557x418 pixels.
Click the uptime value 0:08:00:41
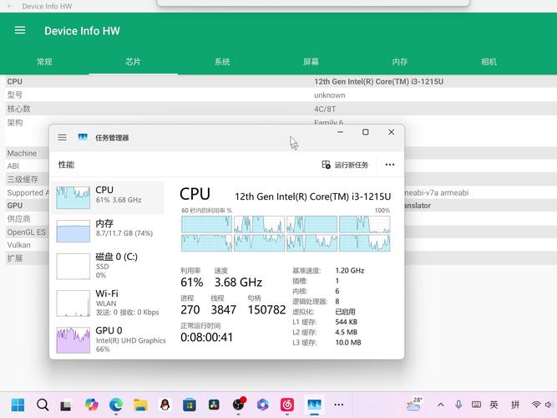206,337
